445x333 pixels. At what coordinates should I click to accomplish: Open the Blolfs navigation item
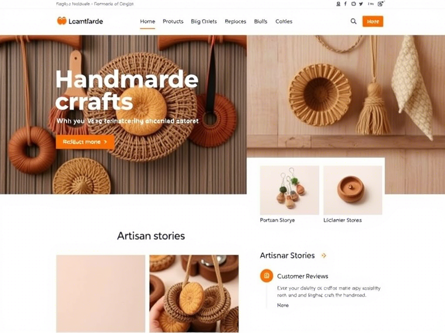coord(261,22)
